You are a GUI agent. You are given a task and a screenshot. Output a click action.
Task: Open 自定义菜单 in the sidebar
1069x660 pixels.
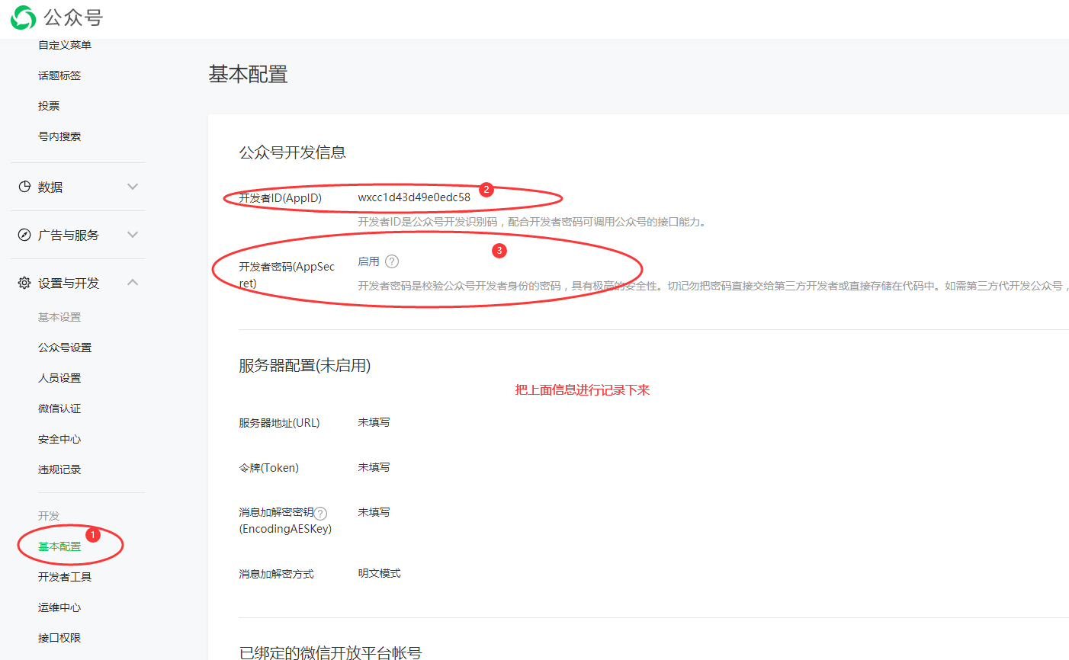(65, 45)
